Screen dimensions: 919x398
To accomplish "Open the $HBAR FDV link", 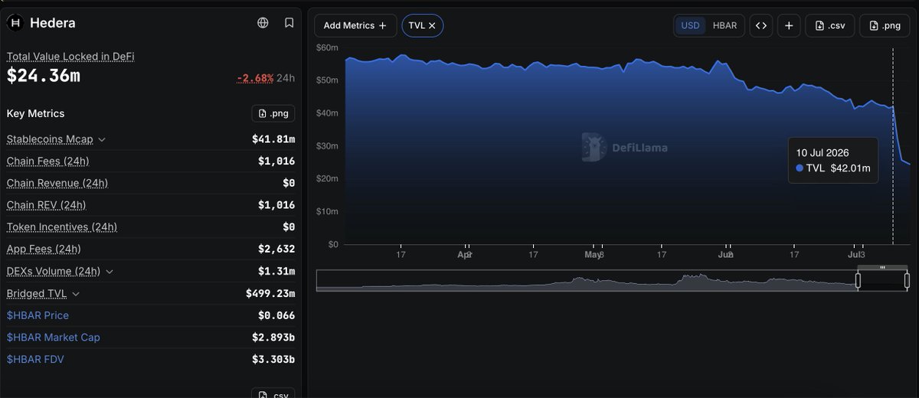I will [x=36, y=360].
